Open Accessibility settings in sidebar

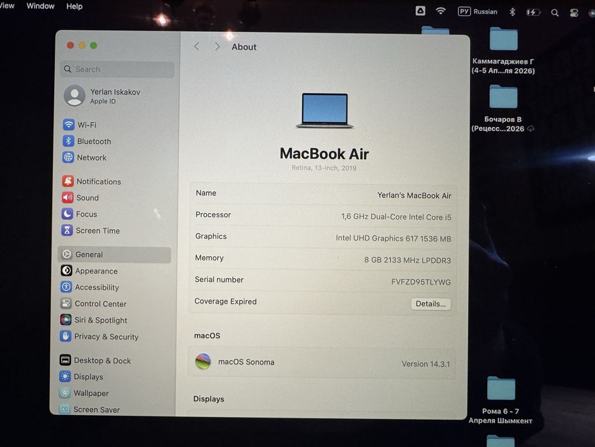pyautogui.click(x=89, y=287)
